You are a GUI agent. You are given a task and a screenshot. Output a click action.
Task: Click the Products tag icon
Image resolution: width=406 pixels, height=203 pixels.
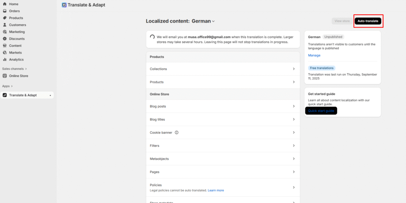5,18
